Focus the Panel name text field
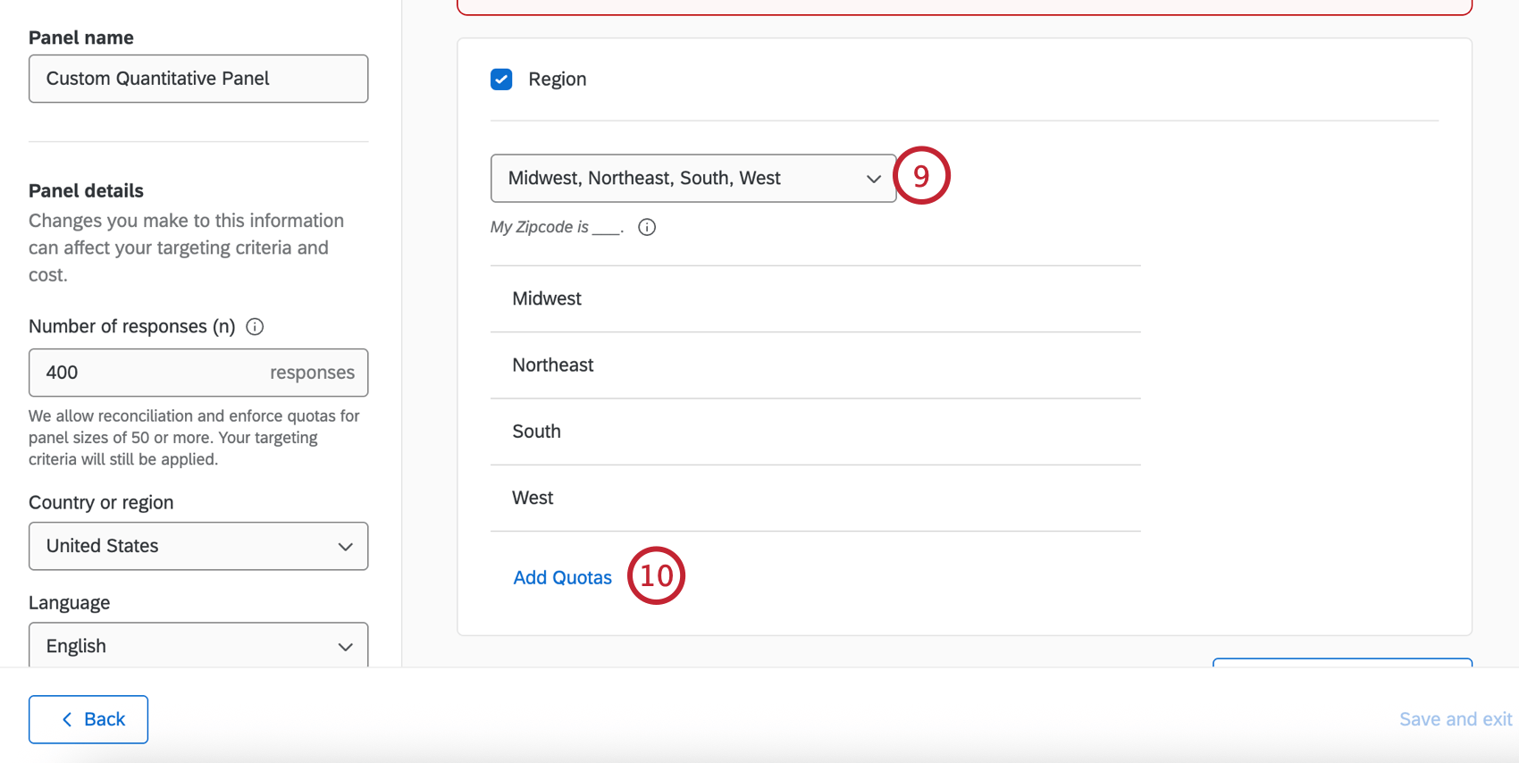The image size is (1519, 763). [198, 79]
